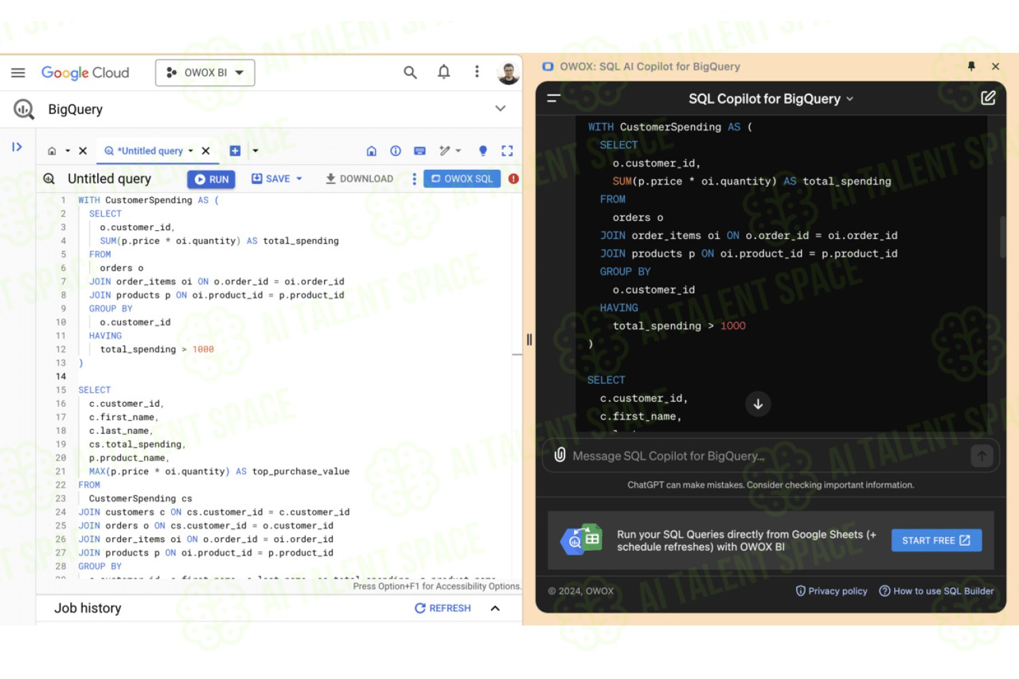The height and width of the screenshot is (679, 1019).
Task: Click the send message arrow button
Action: 982,456
